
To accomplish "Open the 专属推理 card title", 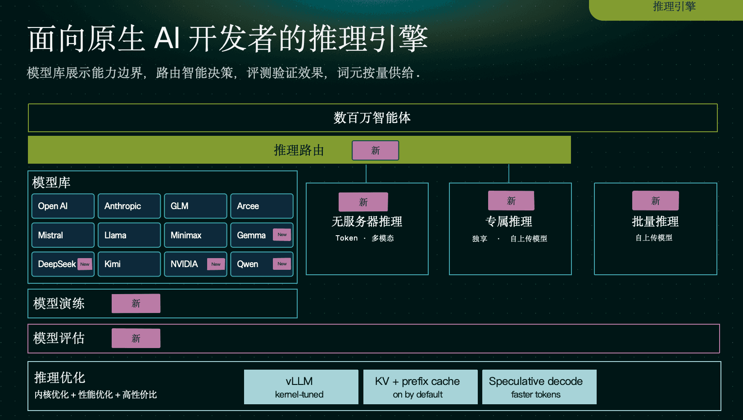I will (509, 221).
